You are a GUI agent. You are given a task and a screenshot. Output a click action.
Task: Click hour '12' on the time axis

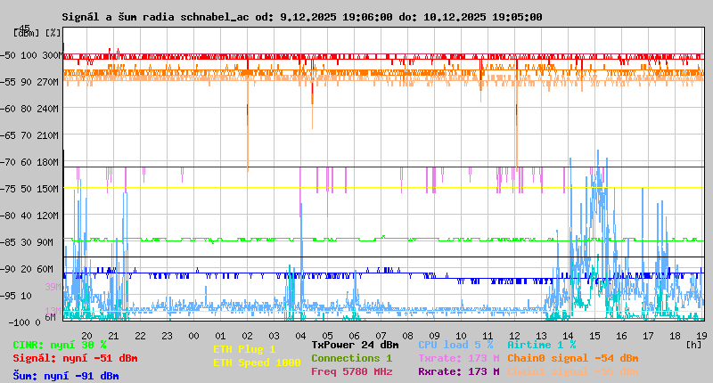click(514, 336)
